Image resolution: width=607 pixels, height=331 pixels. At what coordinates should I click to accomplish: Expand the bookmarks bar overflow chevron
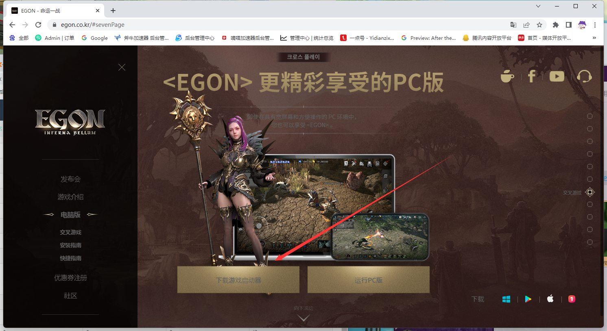(x=594, y=38)
